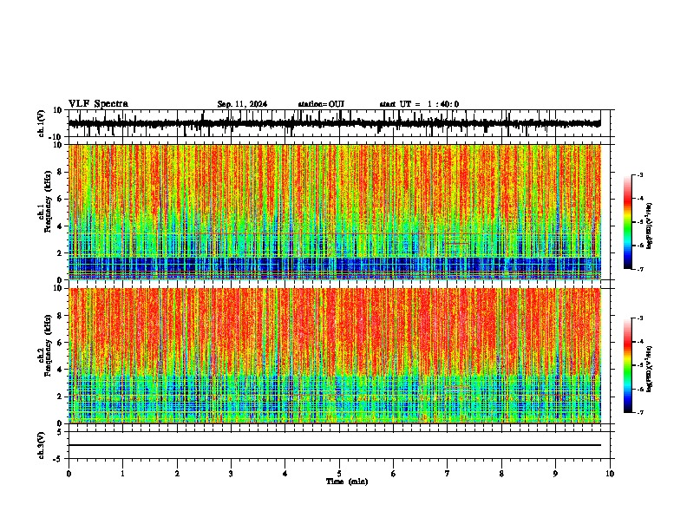Click the "VLF Spectra" plot title
This screenshot has height=531, width=687.
click(x=98, y=103)
